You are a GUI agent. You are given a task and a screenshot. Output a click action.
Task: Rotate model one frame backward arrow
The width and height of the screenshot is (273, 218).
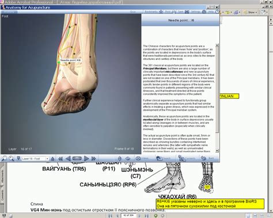(68, 158)
